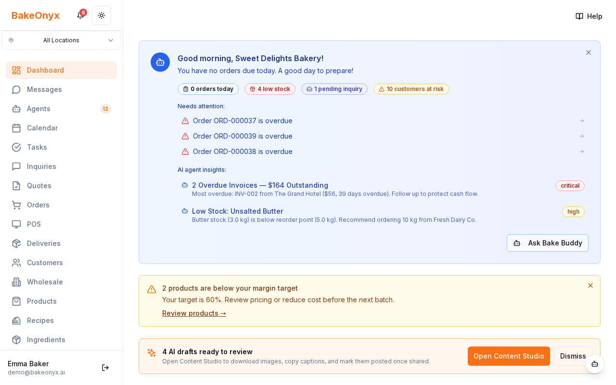Go to the Messages section
Image resolution: width=616 pixels, height=385 pixels.
click(x=44, y=90)
